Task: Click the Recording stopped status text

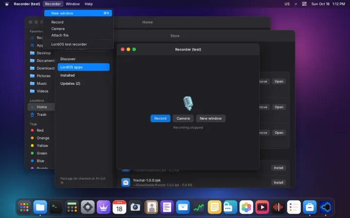Action: point(188,127)
